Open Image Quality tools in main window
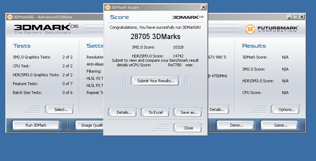This screenshot has height=161, width=316. (90, 125)
